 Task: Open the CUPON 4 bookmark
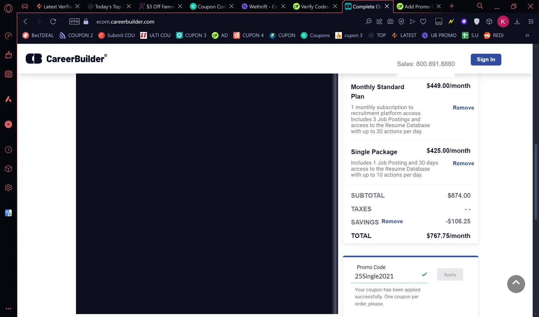249,35
